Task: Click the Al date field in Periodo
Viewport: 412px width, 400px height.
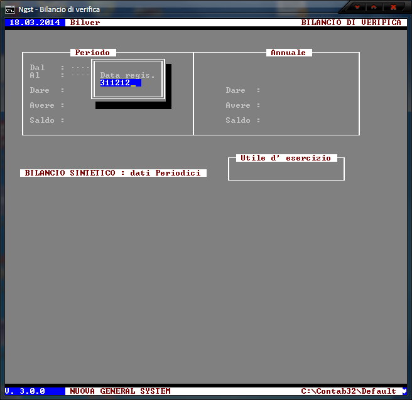Action: (80, 75)
